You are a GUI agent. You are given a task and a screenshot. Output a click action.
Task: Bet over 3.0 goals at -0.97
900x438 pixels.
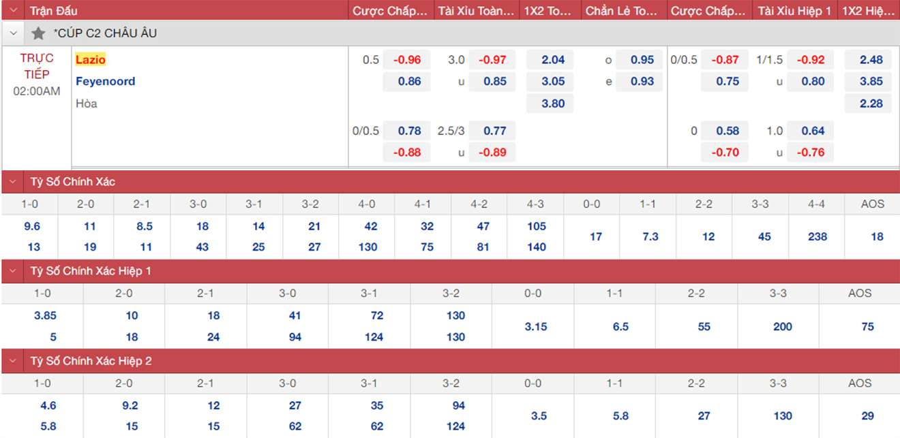click(492, 60)
